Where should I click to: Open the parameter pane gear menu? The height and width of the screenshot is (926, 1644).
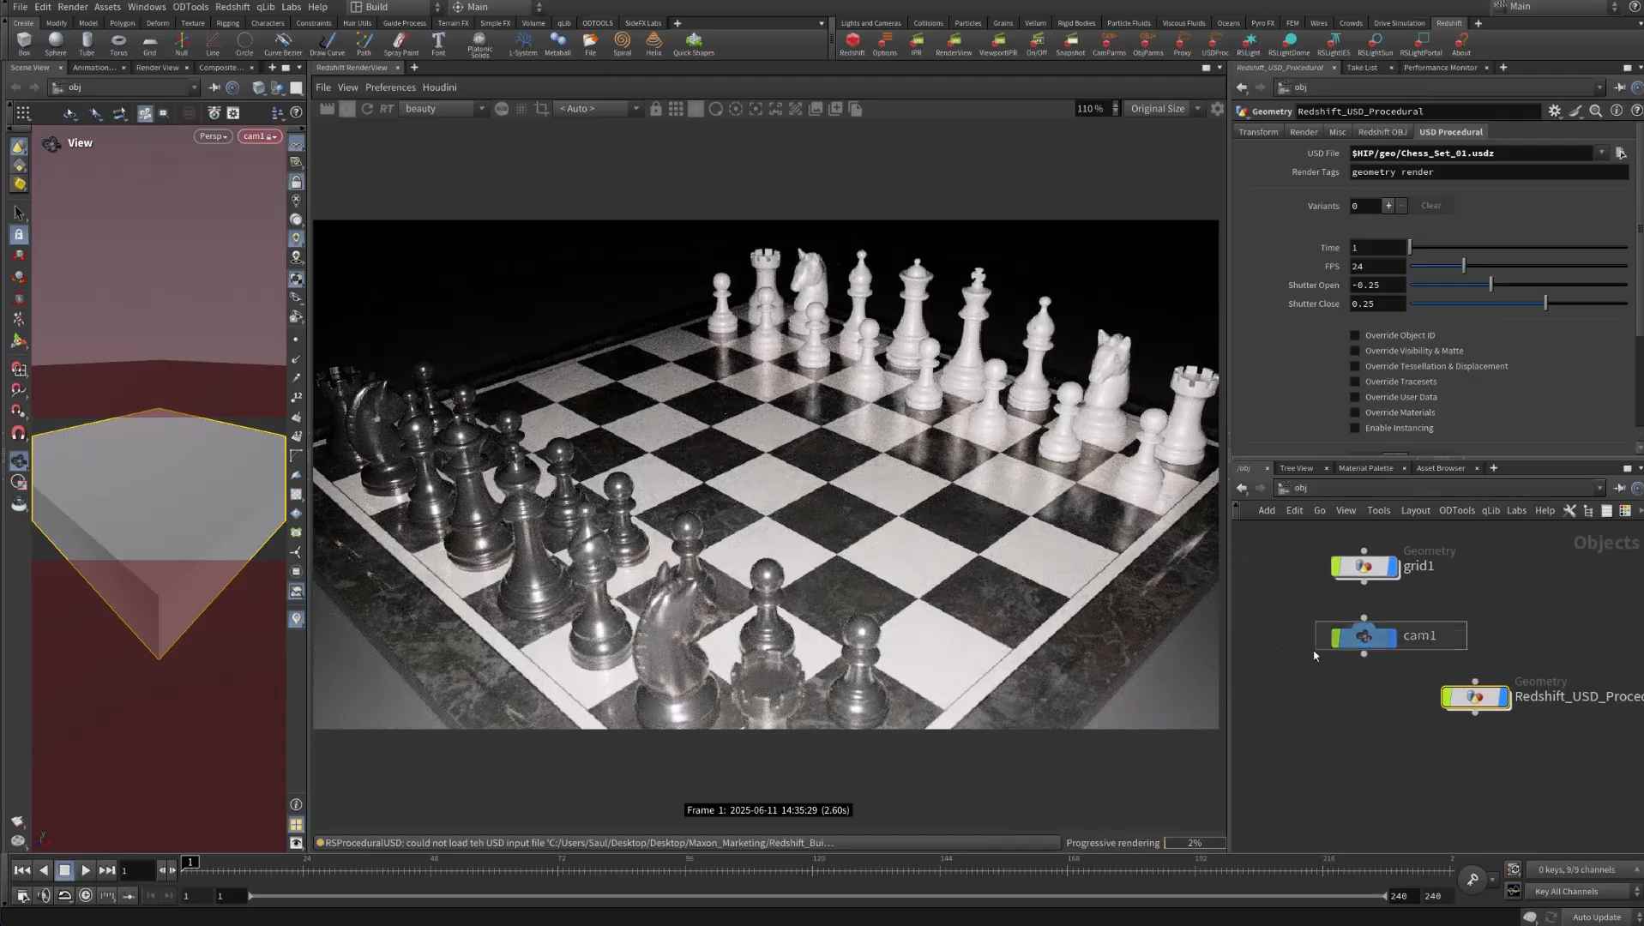[x=1554, y=111]
